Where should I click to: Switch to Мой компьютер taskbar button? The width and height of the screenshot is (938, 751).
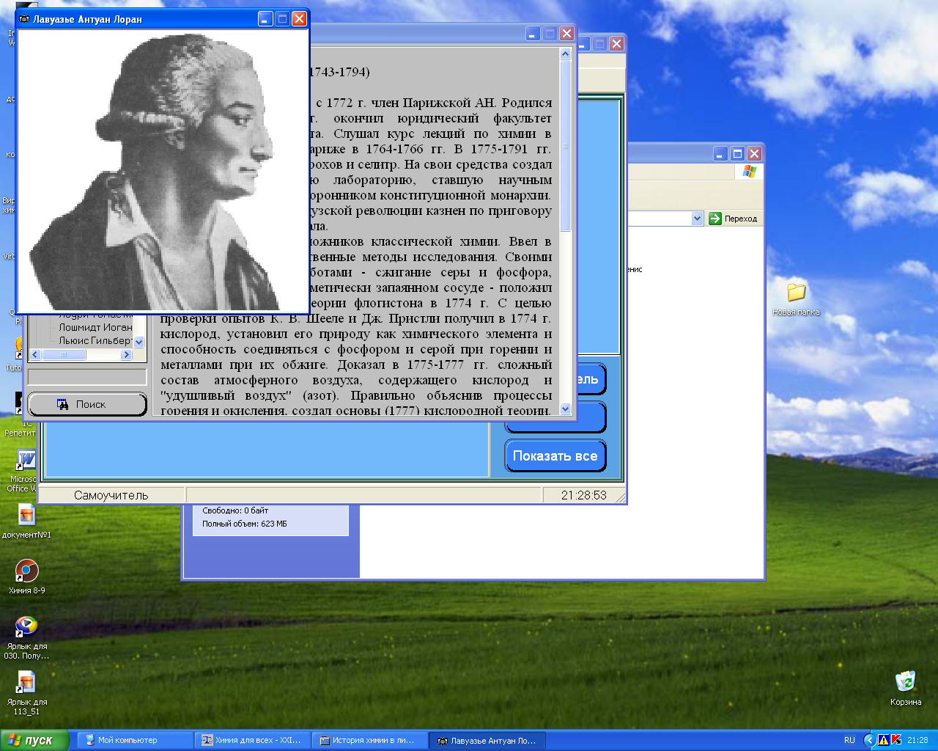pos(136,741)
